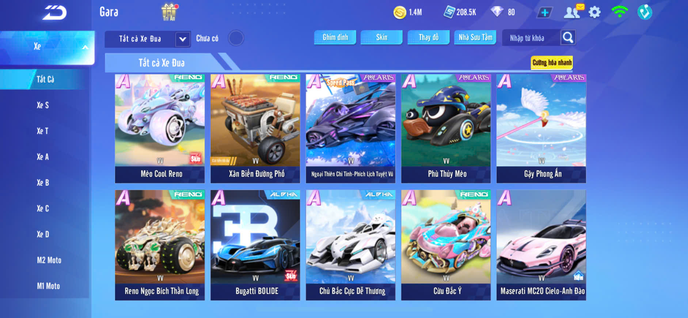Open the settings gear icon

[594, 12]
